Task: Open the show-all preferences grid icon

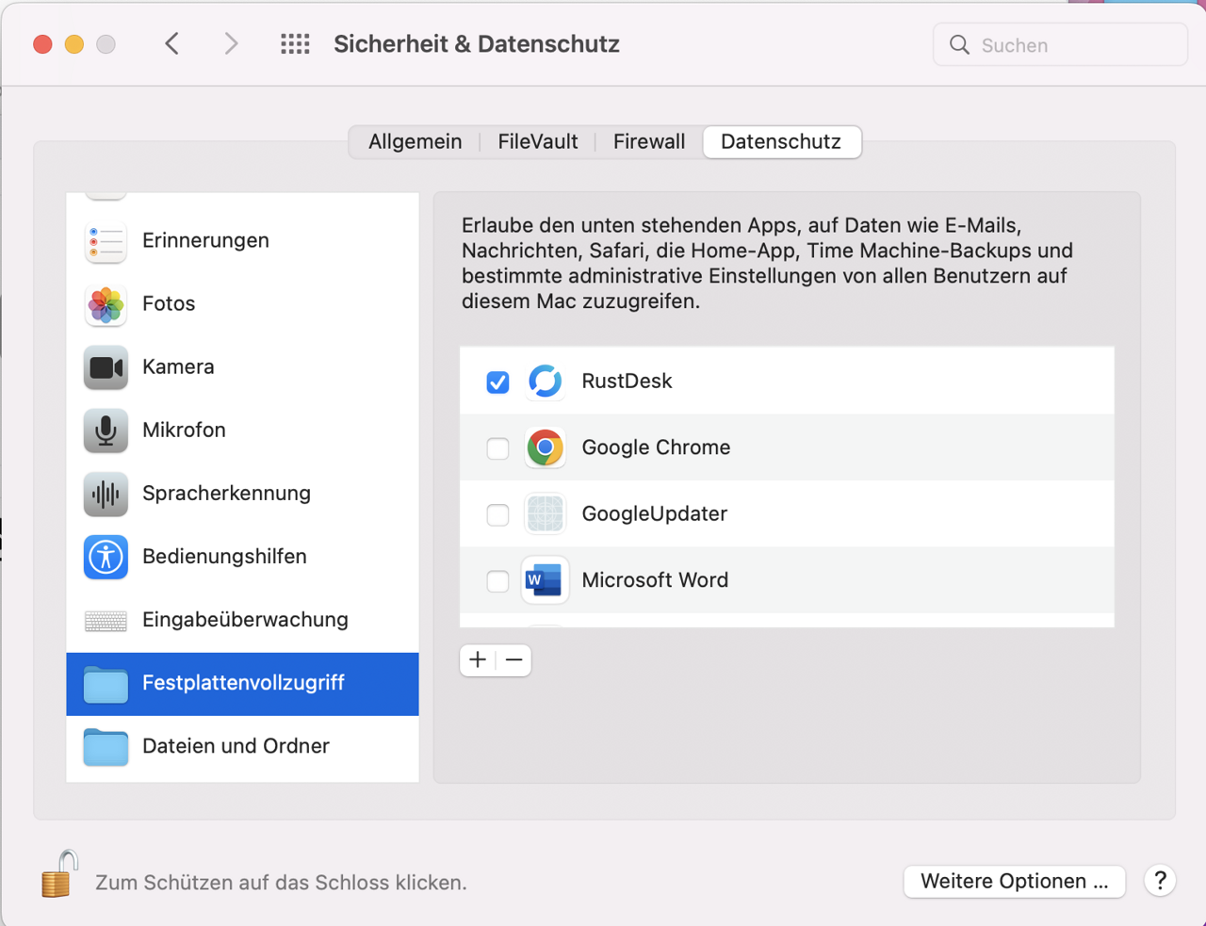Action: (x=295, y=44)
